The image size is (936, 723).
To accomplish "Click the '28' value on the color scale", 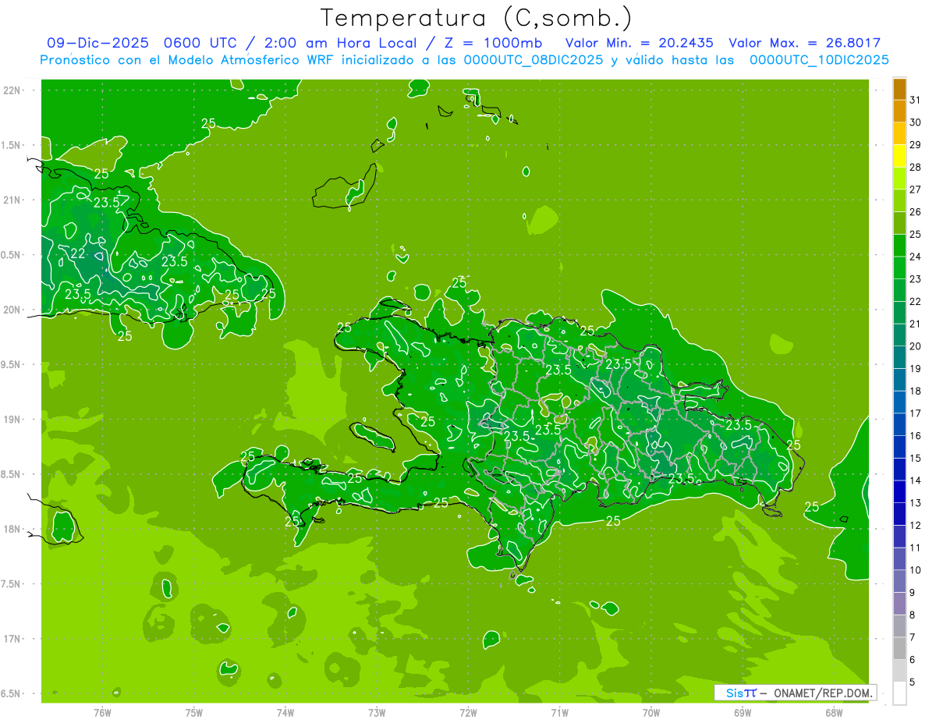I will (x=916, y=167).
